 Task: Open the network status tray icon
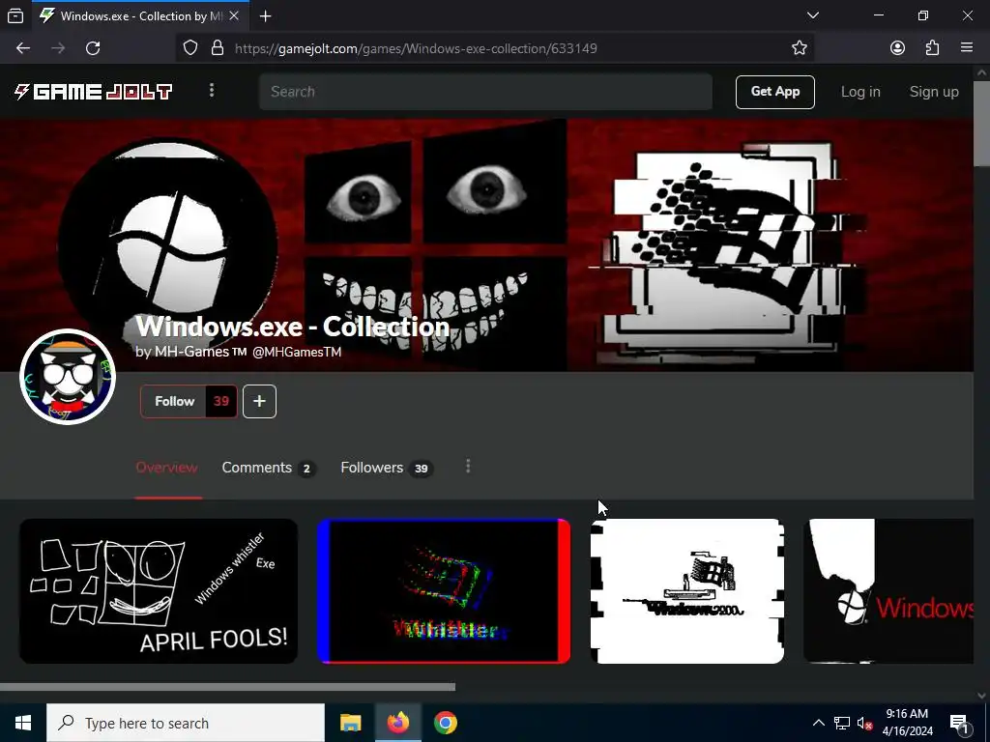[x=842, y=723]
